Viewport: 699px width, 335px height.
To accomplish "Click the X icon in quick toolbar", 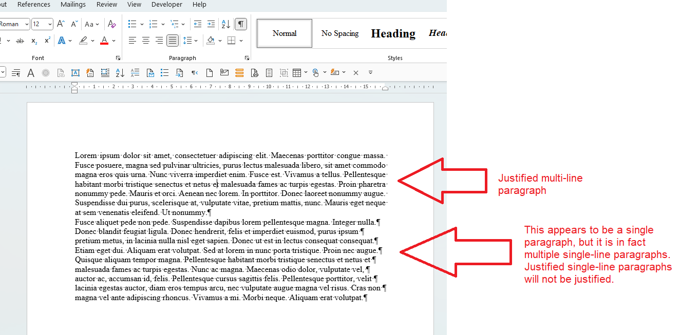I will click(355, 73).
